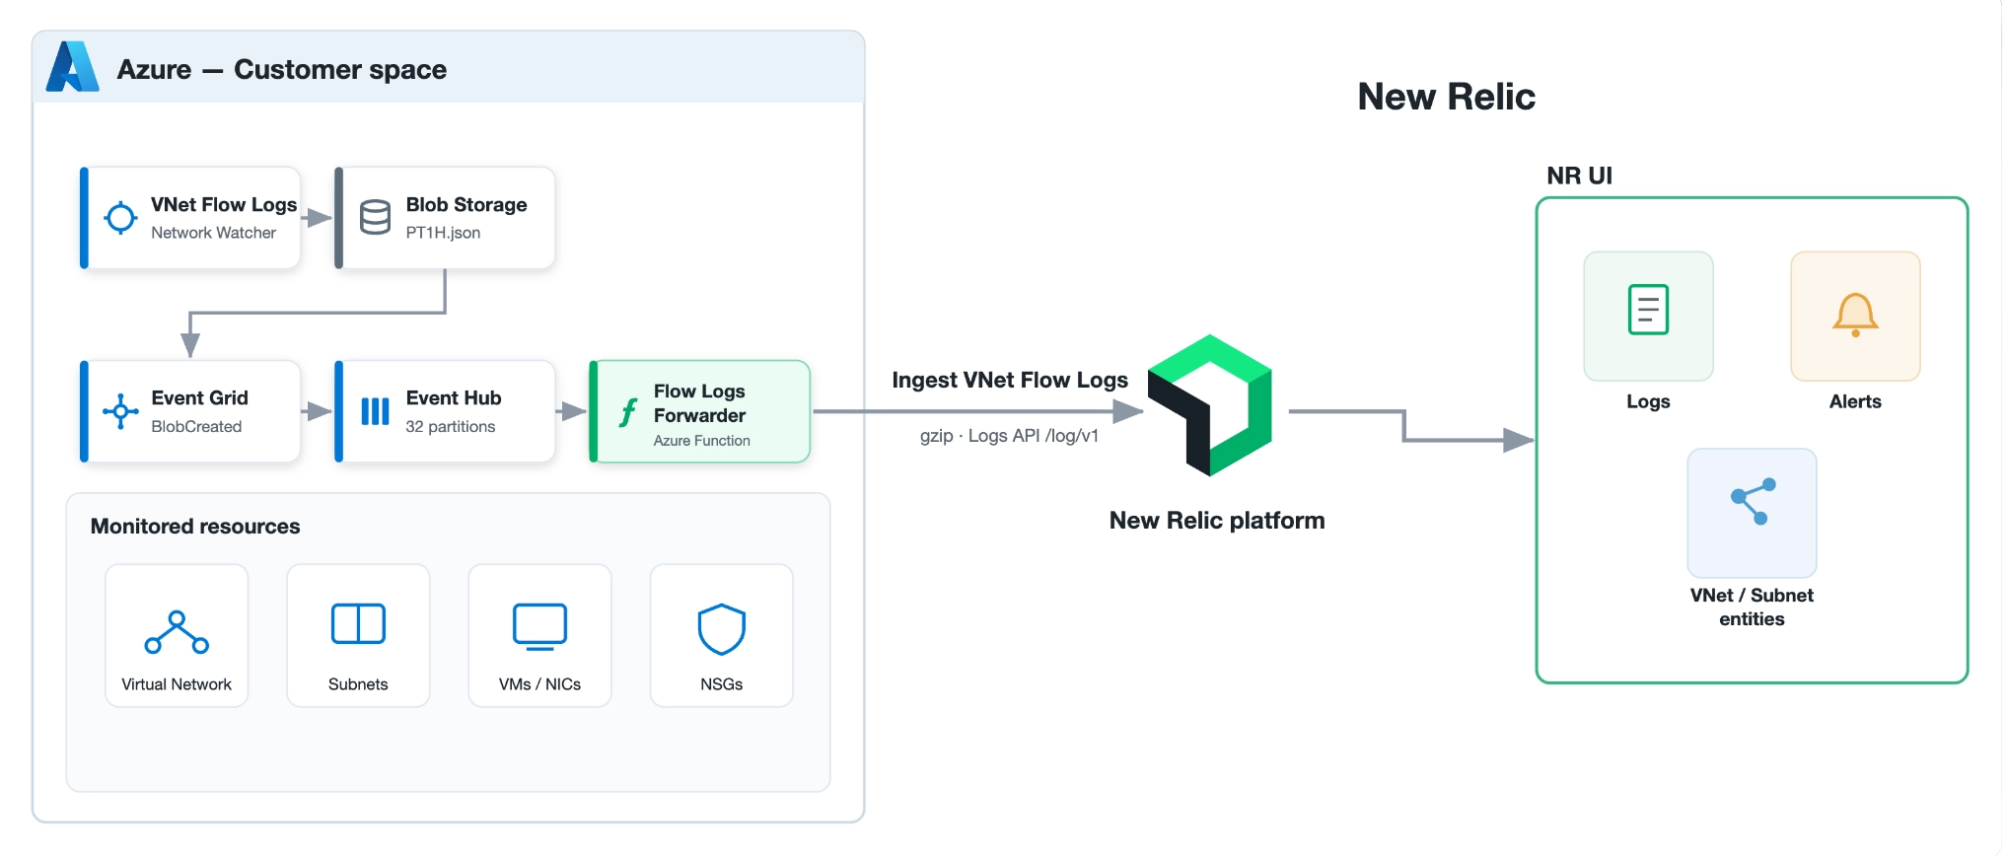Click the "PT1H.json" text
2006x857 pixels.
443,233
